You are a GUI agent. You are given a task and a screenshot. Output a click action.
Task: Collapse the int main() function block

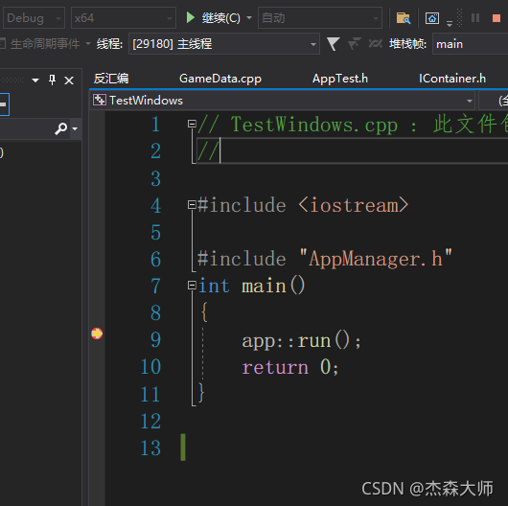click(192, 285)
